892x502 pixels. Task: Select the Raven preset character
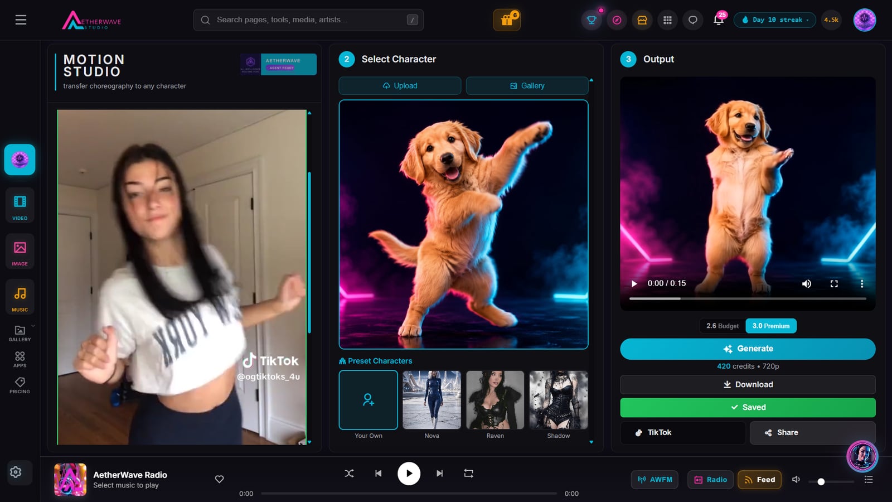pos(495,400)
